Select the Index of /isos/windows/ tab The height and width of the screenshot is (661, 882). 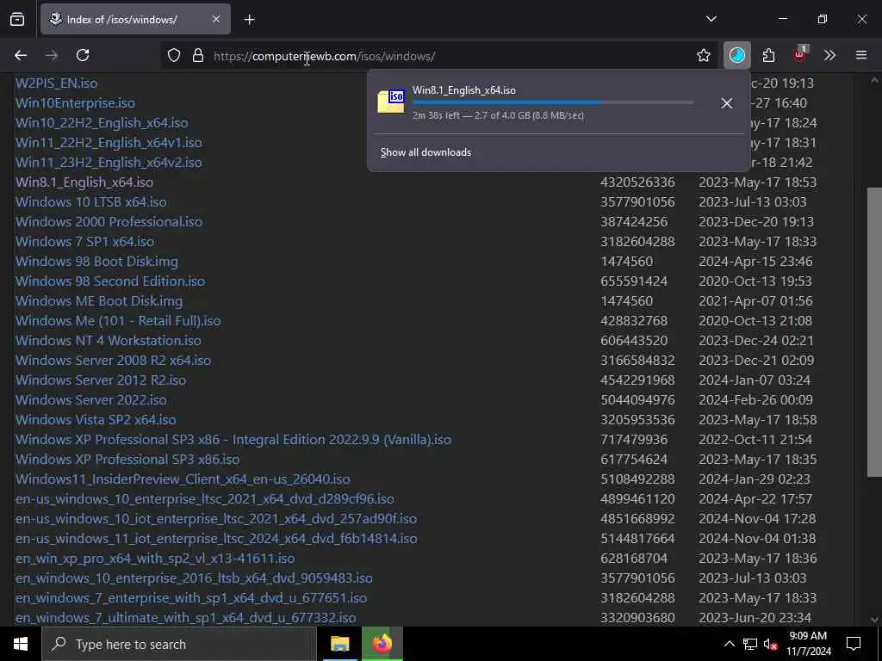click(x=135, y=19)
